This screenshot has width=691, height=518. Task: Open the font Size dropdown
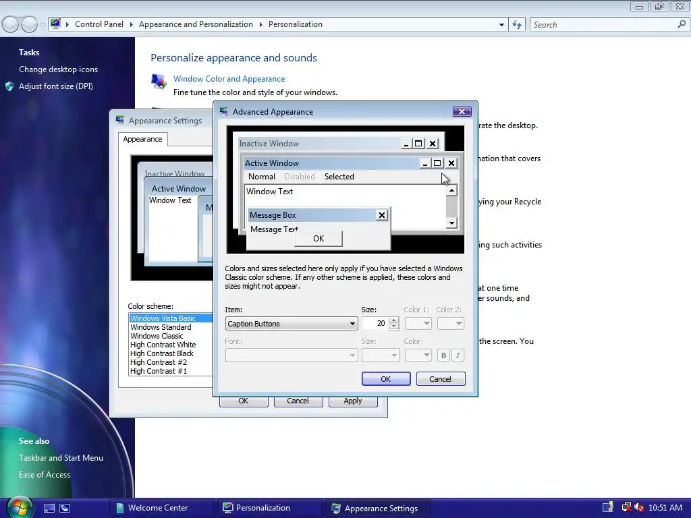coord(381,355)
